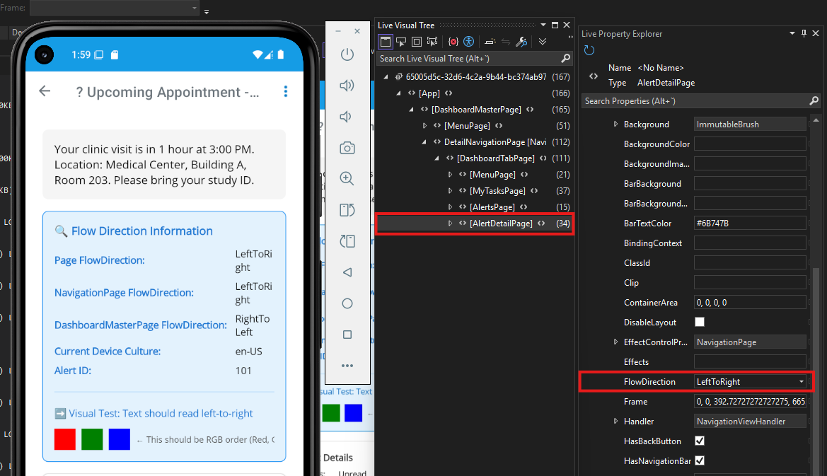This screenshot has width=827, height=476.
Task: Refresh the Live Property Explorer
Action: coord(589,50)
